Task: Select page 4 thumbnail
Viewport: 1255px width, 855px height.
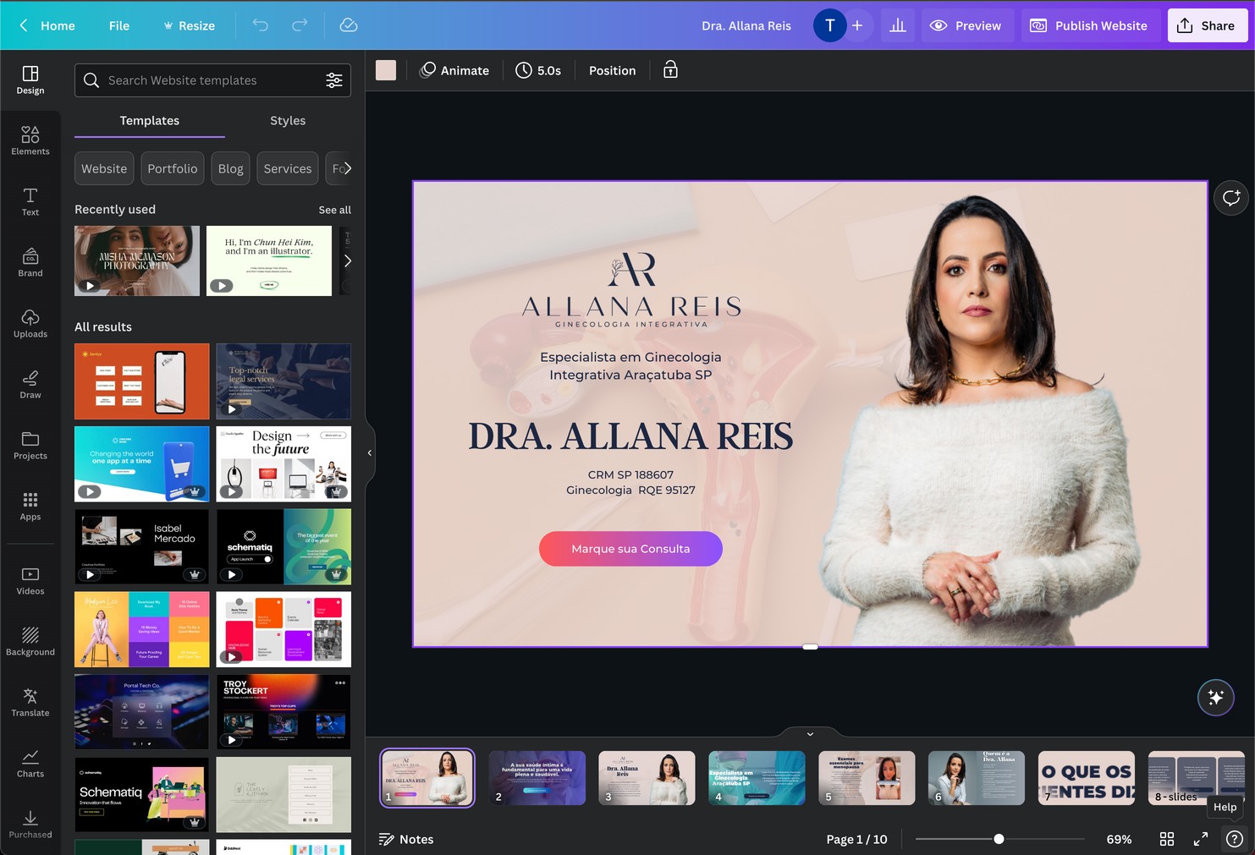Action: (x=757, y=777)
